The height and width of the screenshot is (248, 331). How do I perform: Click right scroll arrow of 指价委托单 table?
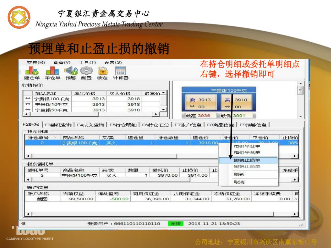pyautogui.click(x=295, y=180)
